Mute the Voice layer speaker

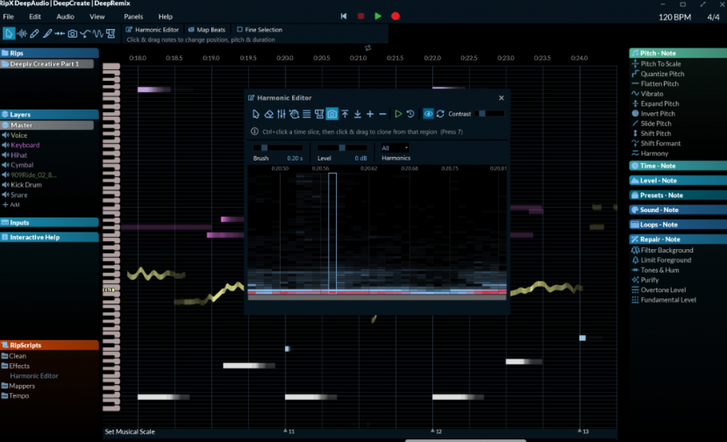(x=5, y=135)
